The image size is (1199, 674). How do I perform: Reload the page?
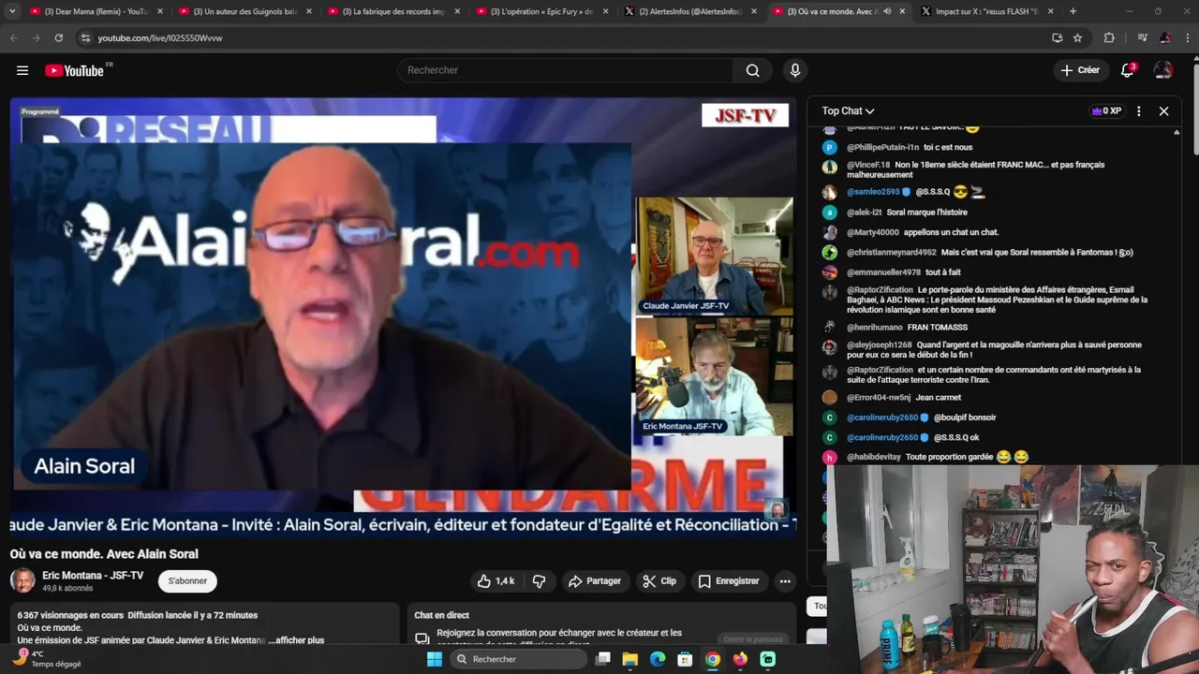[58, 37]
